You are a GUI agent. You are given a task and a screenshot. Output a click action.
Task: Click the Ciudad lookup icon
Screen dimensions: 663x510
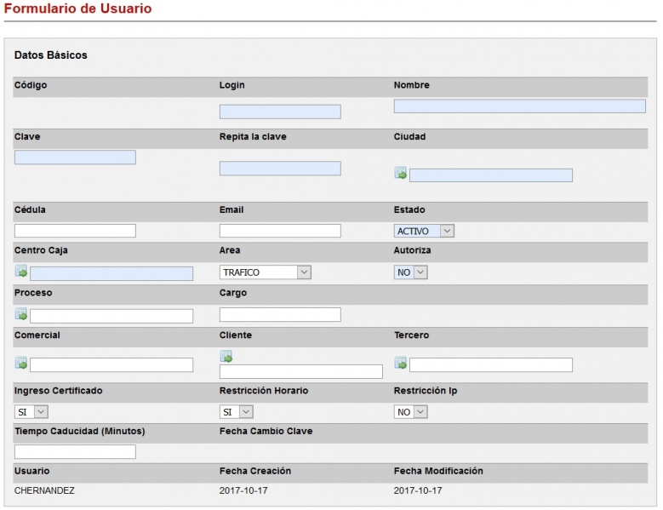[x=400, y=174]
